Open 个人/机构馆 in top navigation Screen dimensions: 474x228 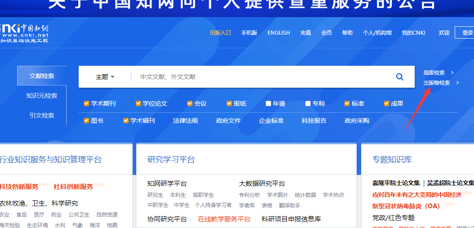(377, 33)
